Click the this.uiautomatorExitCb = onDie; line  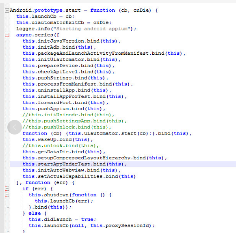(x=64, y=23)
